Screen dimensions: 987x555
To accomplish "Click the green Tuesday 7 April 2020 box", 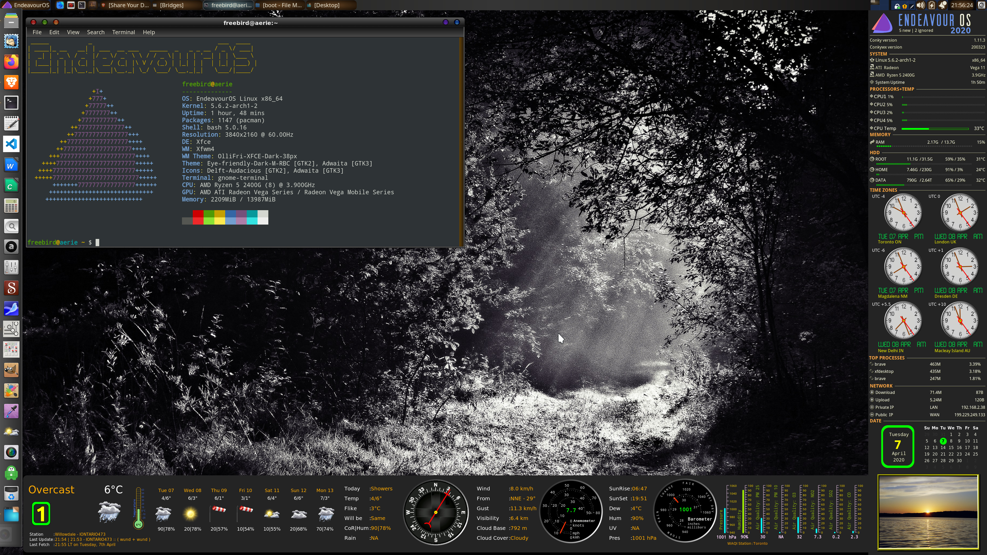I will point(898,447).
